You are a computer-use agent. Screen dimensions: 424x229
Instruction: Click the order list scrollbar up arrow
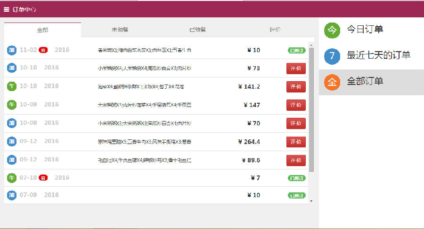tap(311, 45)
